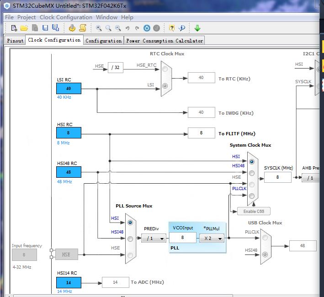
Task: Click the Save Project disk icon
Action: 45,28
